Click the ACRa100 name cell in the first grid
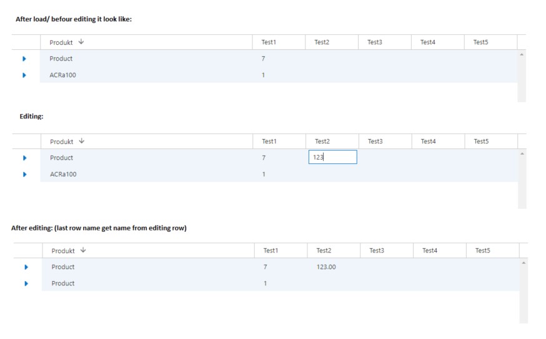This screenshot has width=546, height=339. (62, 75)
